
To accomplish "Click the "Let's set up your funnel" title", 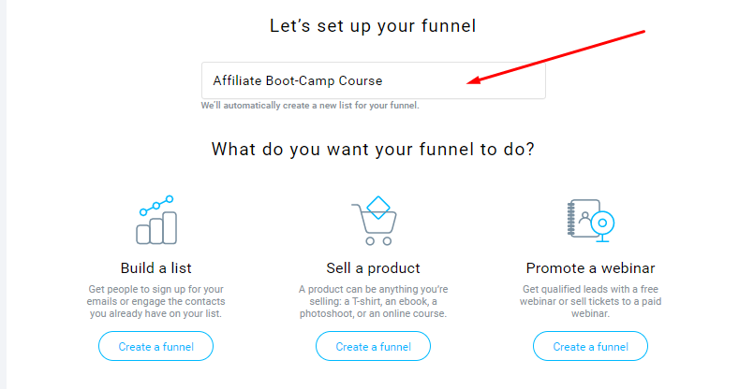I will [x=373, y=26].
